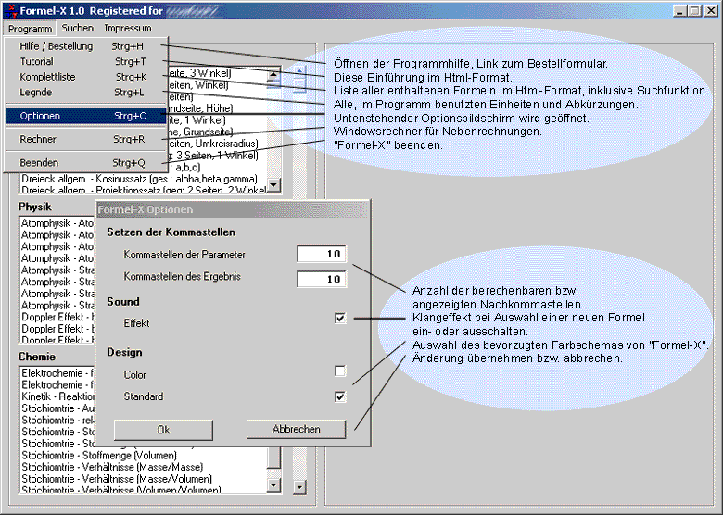Open the Programm menu

pyautogui.click(x=30, y=29)
